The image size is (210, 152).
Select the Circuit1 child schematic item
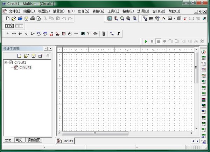click(25, 67)
